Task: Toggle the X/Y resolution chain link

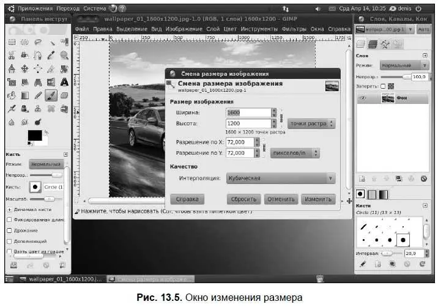Action: [264, 147]
